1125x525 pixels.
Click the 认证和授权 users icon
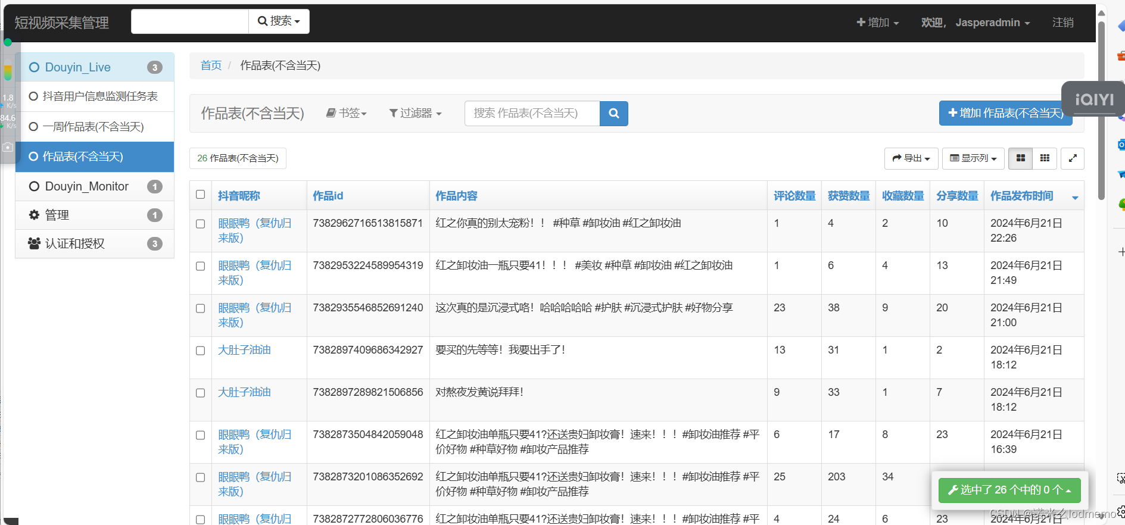point(34,243)
